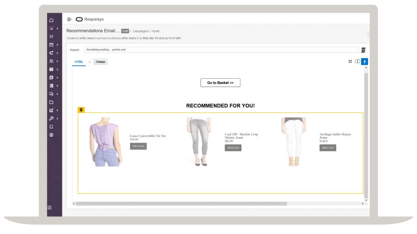The image size is (417, 234).
Task: Open the circular account icon in the sidebar
Action: [51, 135]
